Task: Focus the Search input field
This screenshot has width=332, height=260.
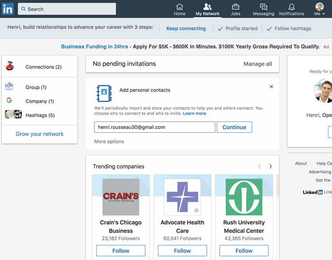Action: click(67, 9)
